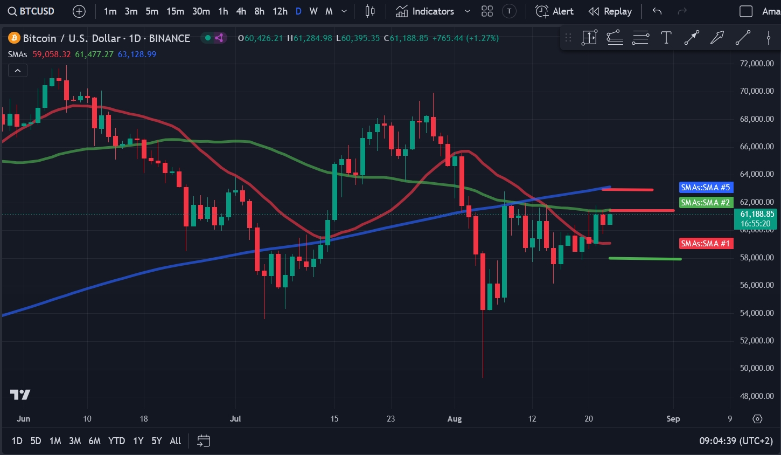Screen dimensions: 781x455
Task: Click the add symbol plus icon
Action: pyautogui.click(x=79, y=11)
